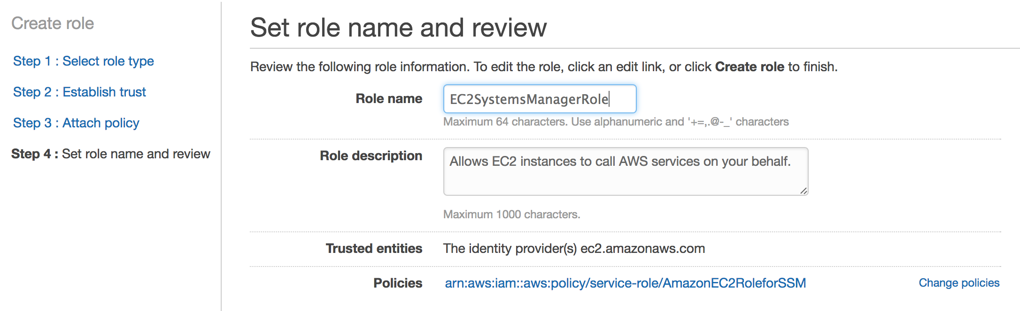This screenshot has width=1020, height=311.
Task: Return to Step 3: Attach policy
Action: click(76, 123)
